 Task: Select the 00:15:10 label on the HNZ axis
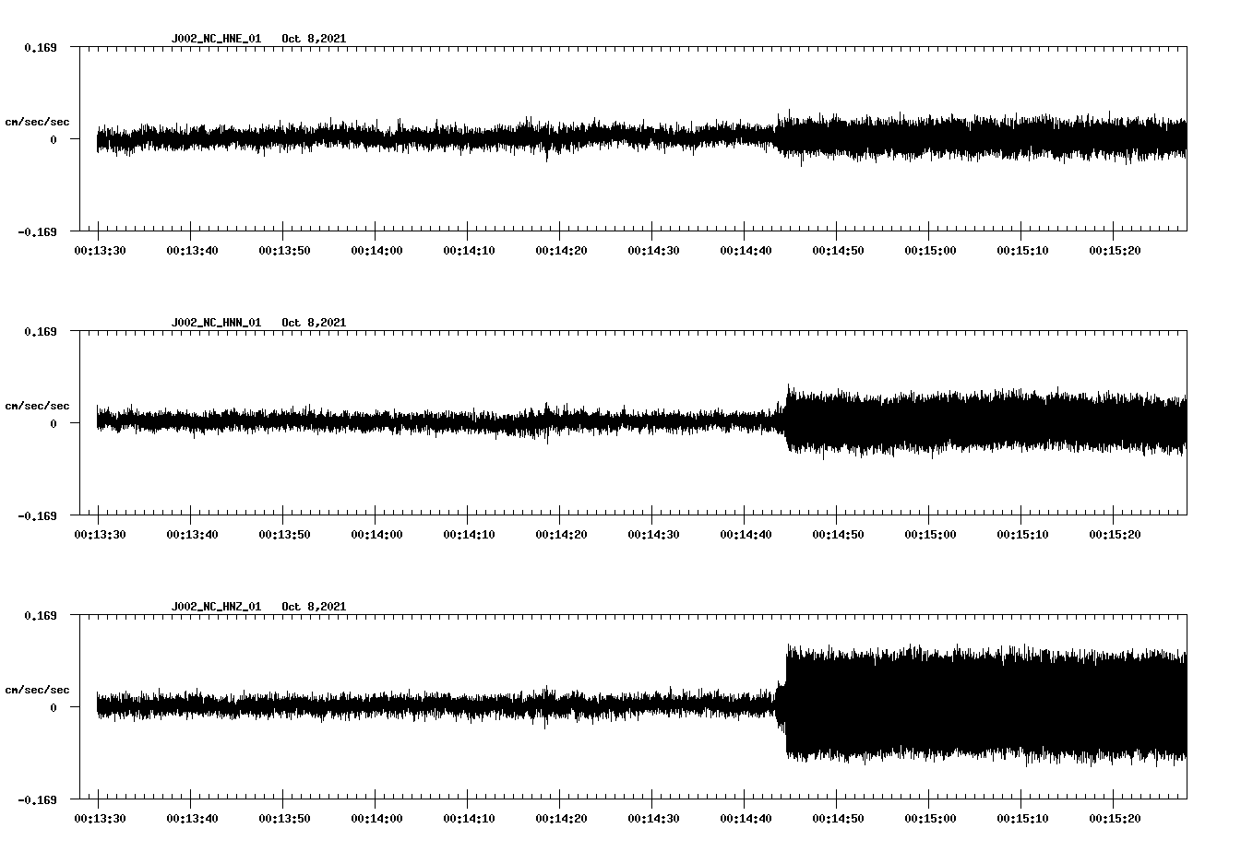point(1022,819)
